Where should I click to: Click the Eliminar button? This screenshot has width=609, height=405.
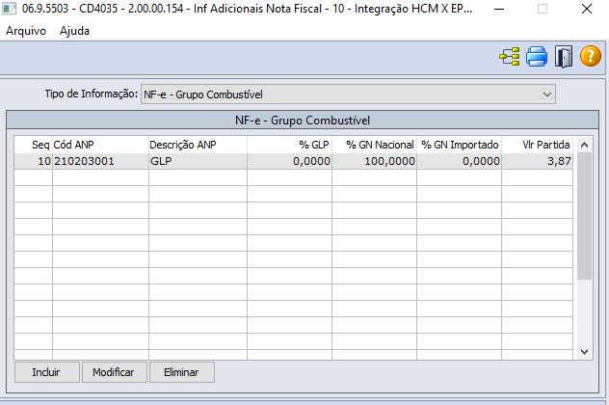click(x=182, y=372)
